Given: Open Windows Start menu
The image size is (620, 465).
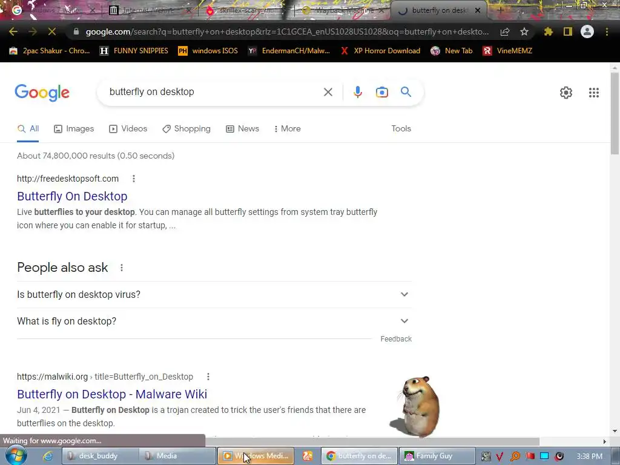Looking at the screenshot, I should click(16, 455).
